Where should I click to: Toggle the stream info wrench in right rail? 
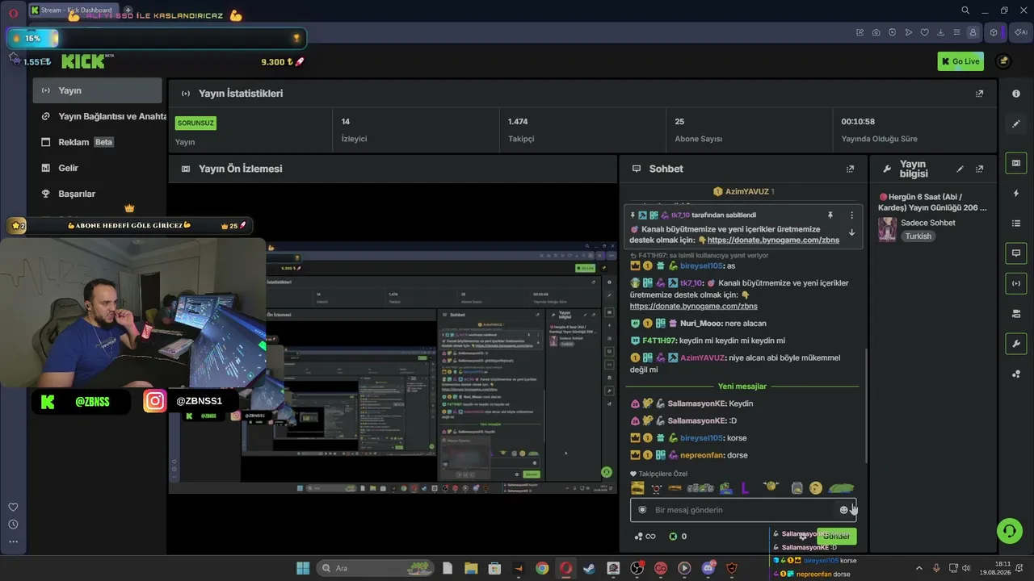(1016, 344)
